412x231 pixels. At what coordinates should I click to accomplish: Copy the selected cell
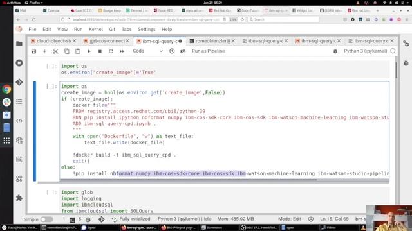[67, 51]
